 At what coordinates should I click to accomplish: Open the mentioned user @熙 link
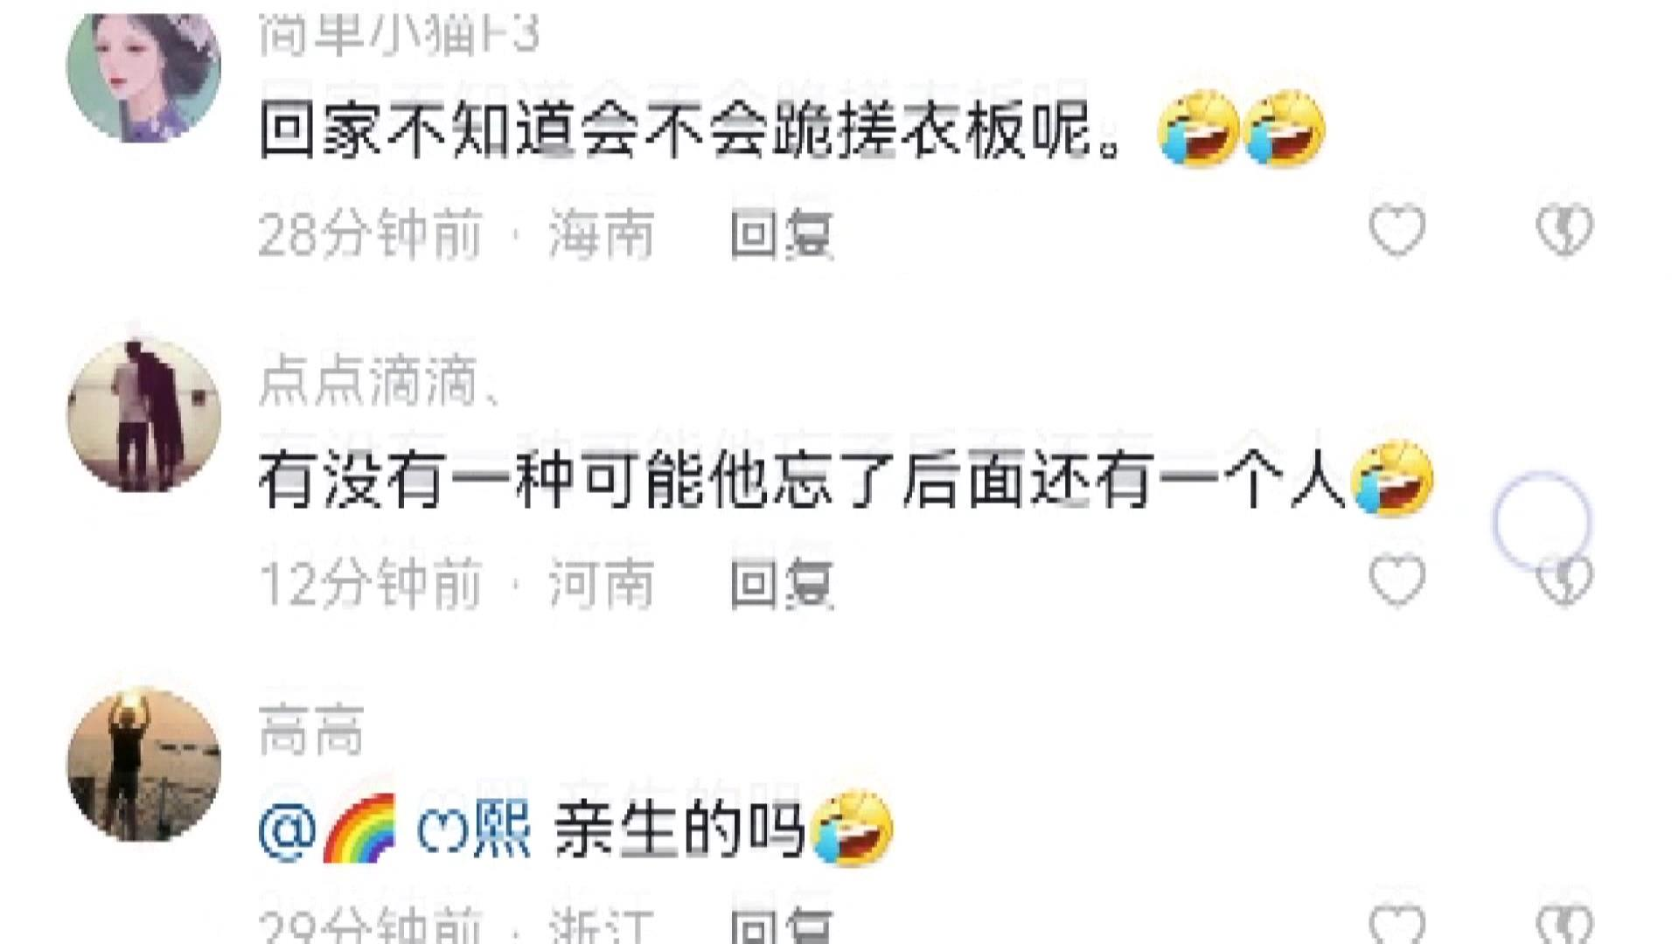click(394, 829)
